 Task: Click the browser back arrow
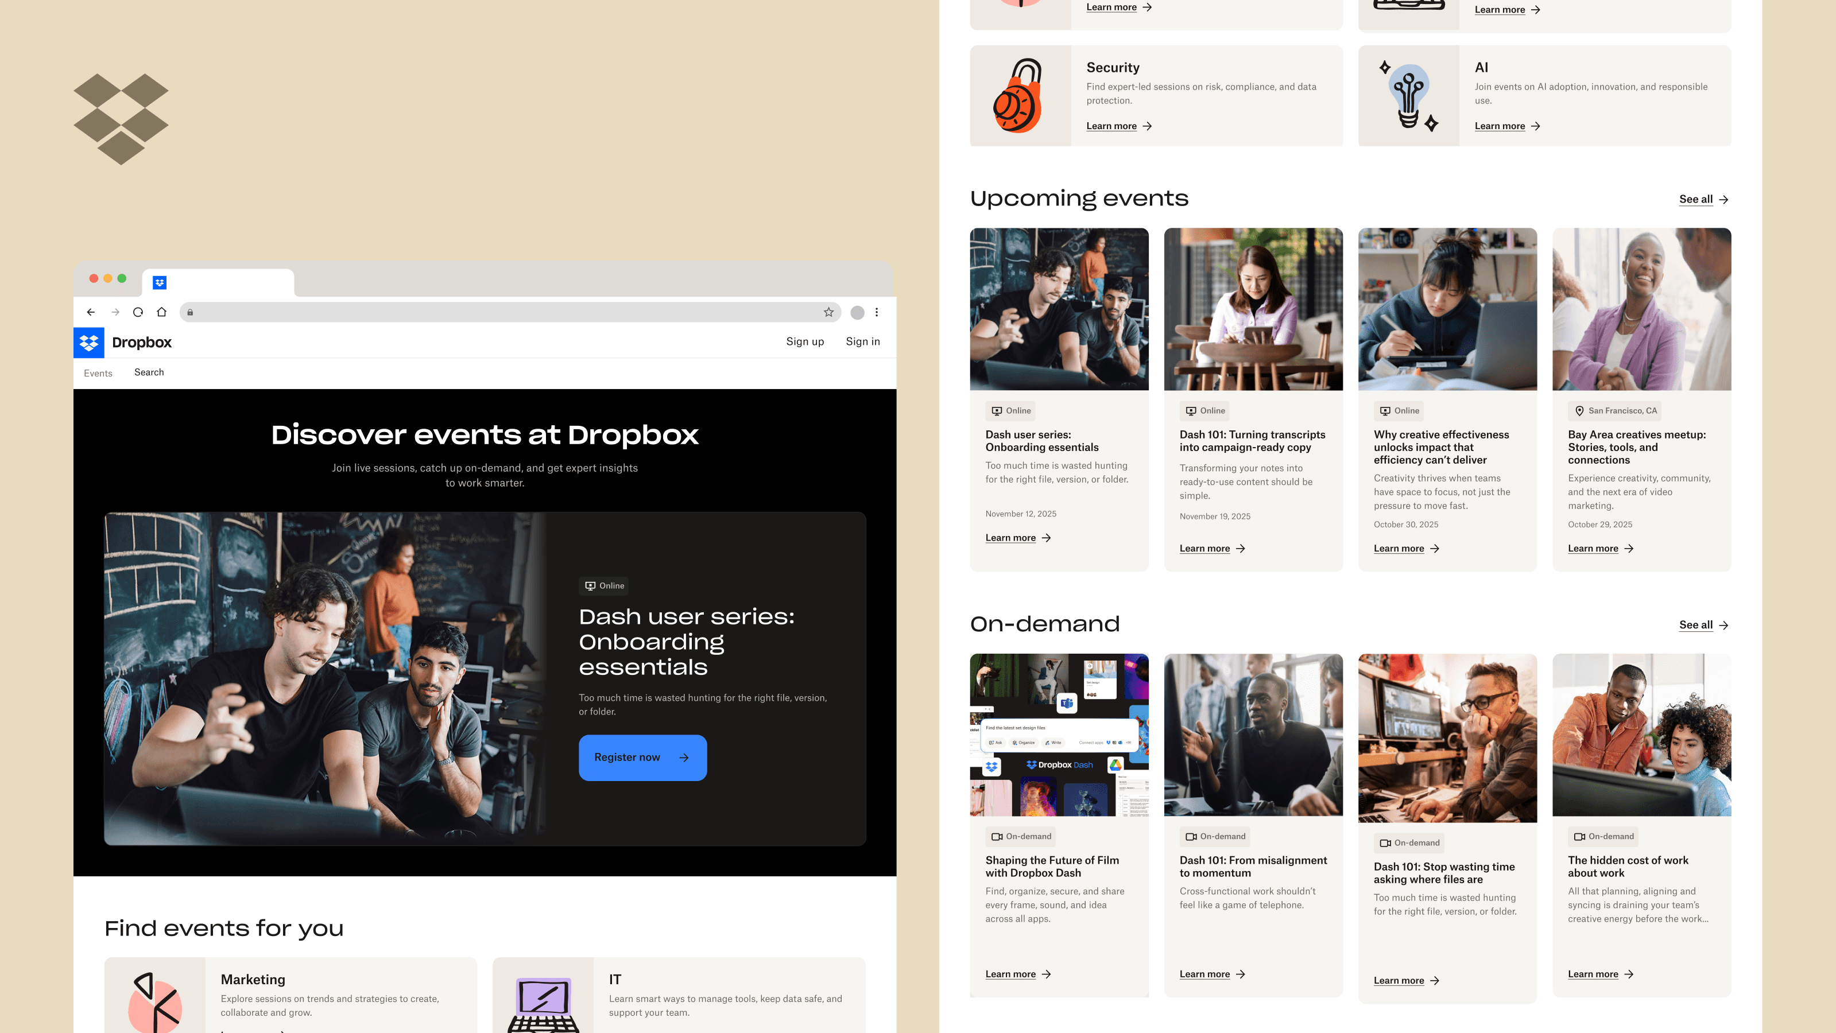click(x=91, y=312)
